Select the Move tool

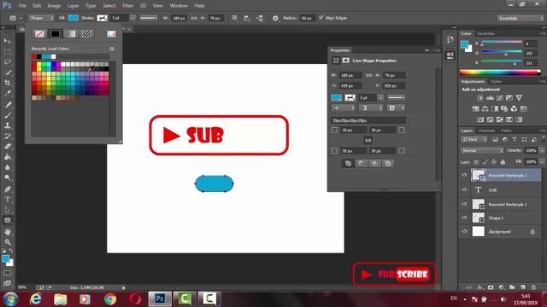[x=8, y=41]
